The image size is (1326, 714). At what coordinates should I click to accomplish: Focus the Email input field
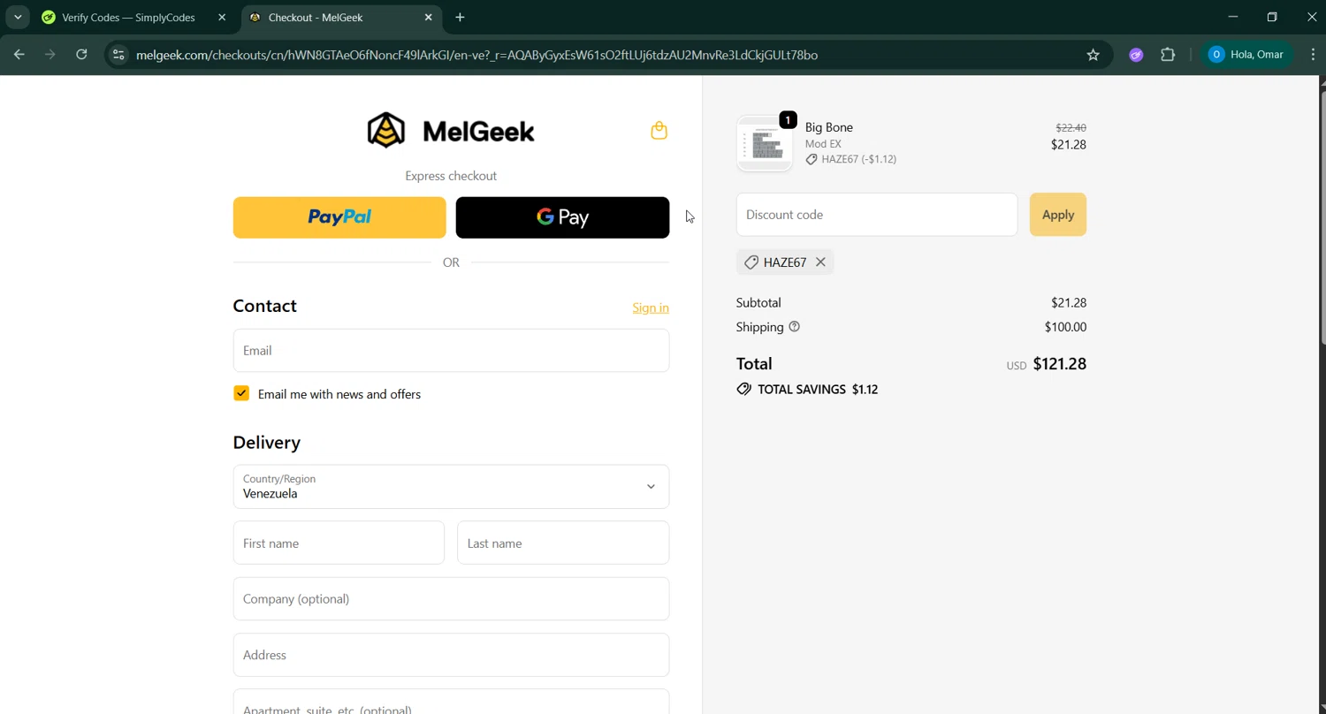[451, 351]
